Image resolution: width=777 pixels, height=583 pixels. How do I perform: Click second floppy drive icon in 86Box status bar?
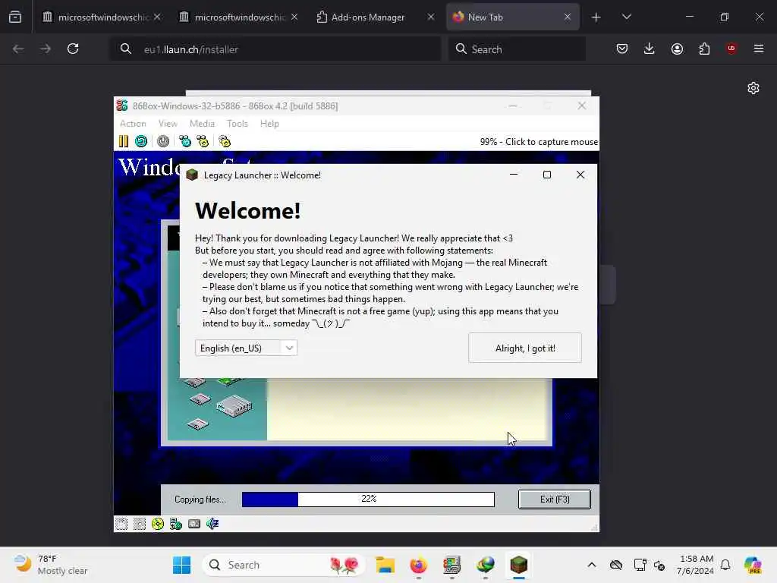(x=140, y=524)
